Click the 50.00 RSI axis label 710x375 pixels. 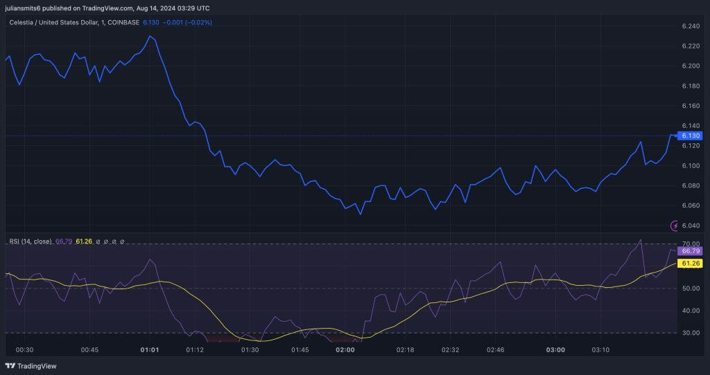click(693, 289)
